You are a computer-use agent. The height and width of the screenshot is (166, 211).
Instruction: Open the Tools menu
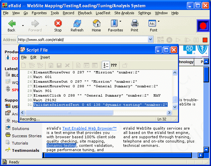[54, 13]
